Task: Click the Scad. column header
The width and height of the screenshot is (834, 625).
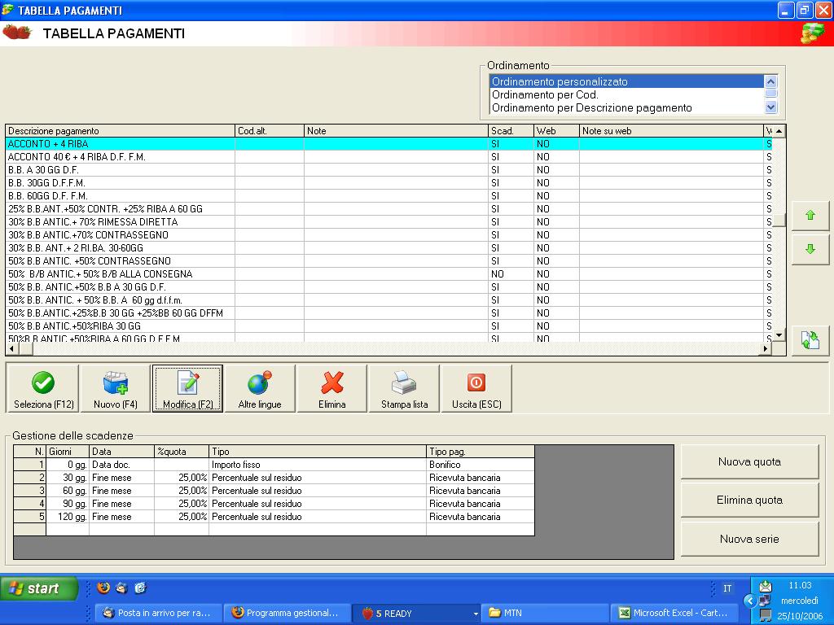Action: [511, 131]
